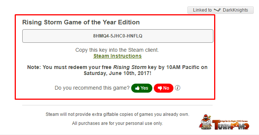Click the thumbs-down icon on No
This screenshot has height=135, width=259.
click(x=160, y=88)
